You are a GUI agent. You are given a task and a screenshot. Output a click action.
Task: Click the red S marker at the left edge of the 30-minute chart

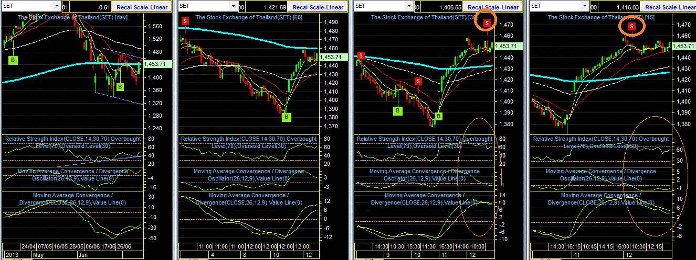361,55
